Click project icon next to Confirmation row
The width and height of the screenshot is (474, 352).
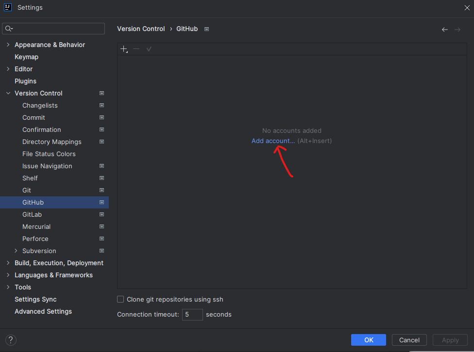coord(102,129)
